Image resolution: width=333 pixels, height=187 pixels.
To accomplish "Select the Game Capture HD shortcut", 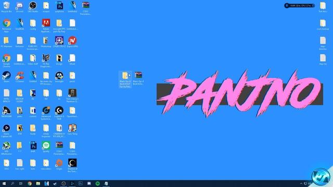I will [6, 128].
